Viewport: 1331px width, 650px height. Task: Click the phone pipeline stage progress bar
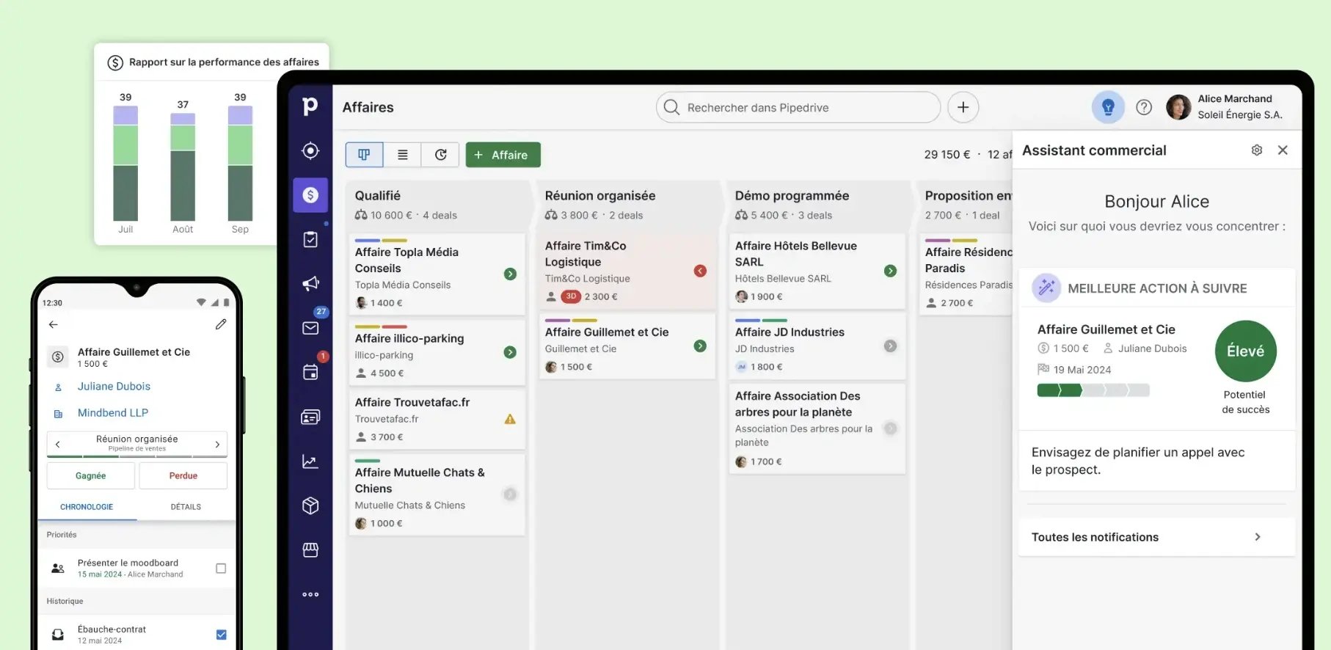137,456
